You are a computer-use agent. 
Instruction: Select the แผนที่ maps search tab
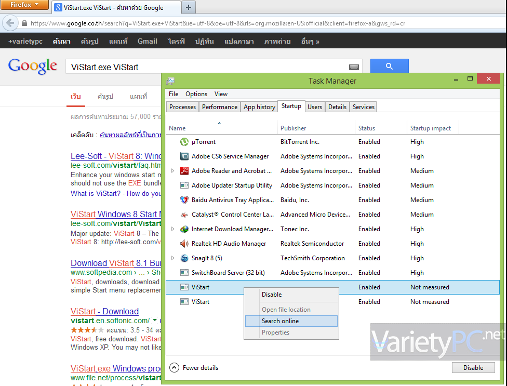click(138, 96)
